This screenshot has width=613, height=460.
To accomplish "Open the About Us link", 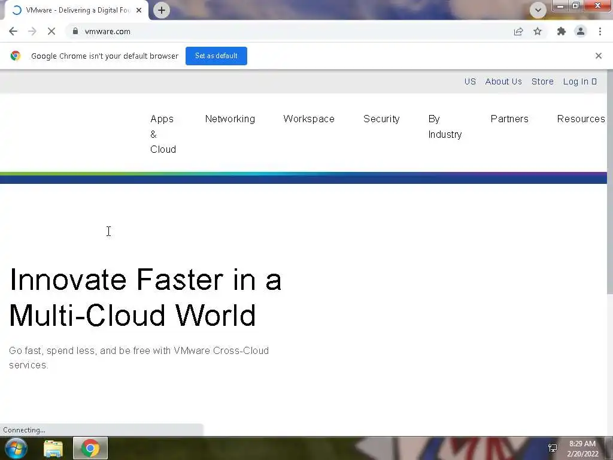I will [503, 81].
